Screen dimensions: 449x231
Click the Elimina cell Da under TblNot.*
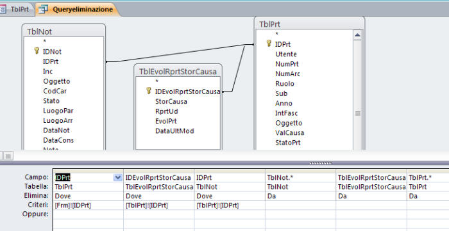300,196
